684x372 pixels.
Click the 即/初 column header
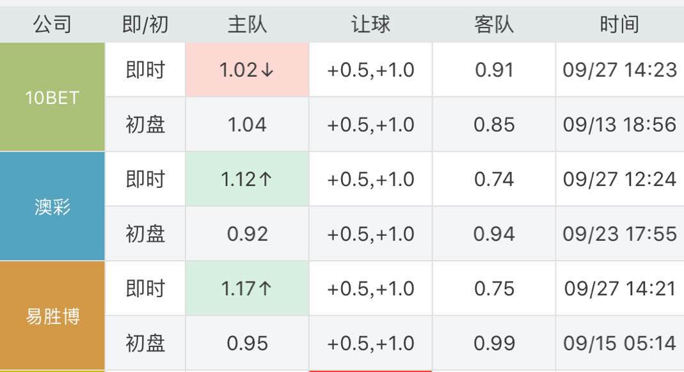(x=145, y=25)
